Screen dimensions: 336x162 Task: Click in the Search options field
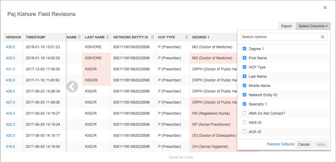click(280, 37)
